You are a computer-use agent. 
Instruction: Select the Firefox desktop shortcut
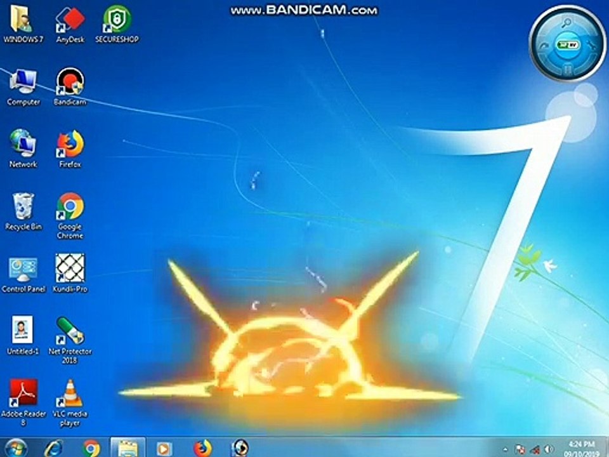coord(70,149)
